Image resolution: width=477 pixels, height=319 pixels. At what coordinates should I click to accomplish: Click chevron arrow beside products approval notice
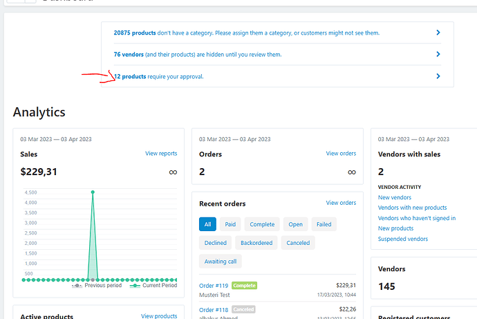(438, 76)
